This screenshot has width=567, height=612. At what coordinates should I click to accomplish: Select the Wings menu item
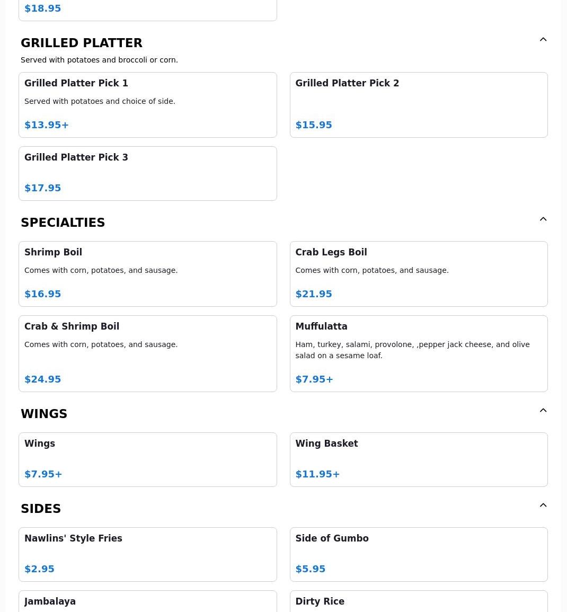[147, 459]
